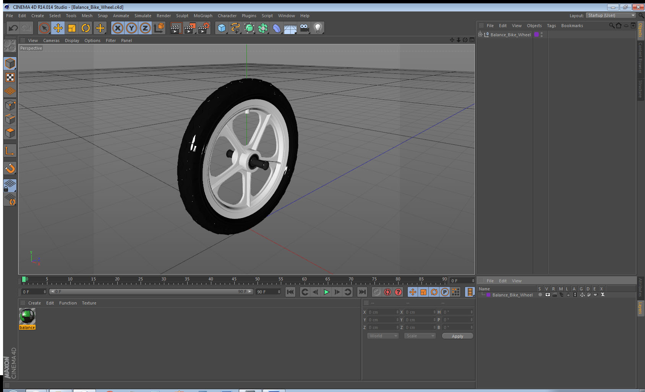645x392 pixels.
Task: Open the Sculpt menu
Action: click(x=182, y=16)
